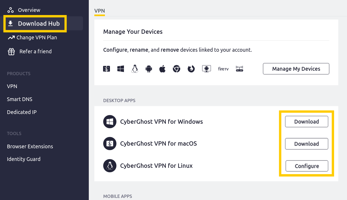
Task: Click the Apple logo device icon
Action: (162, 69)
